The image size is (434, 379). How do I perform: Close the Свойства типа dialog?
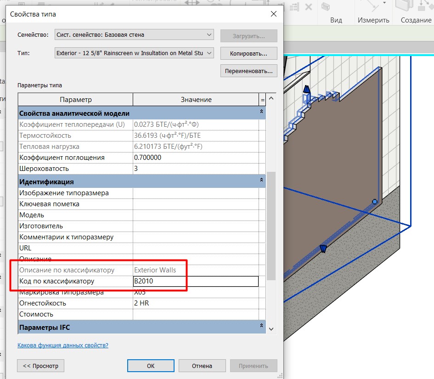point(273,14)
